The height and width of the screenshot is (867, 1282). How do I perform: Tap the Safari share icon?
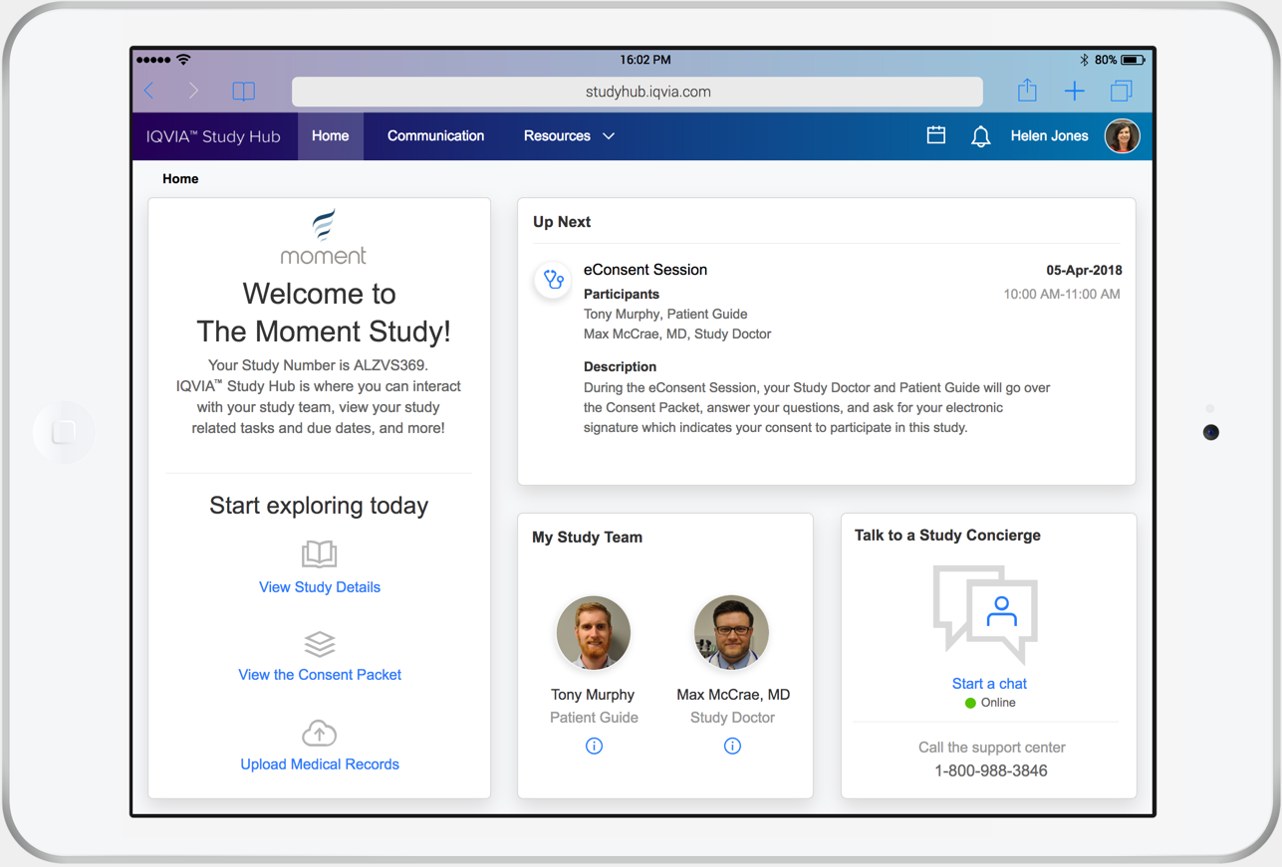tap(1027, 91)
